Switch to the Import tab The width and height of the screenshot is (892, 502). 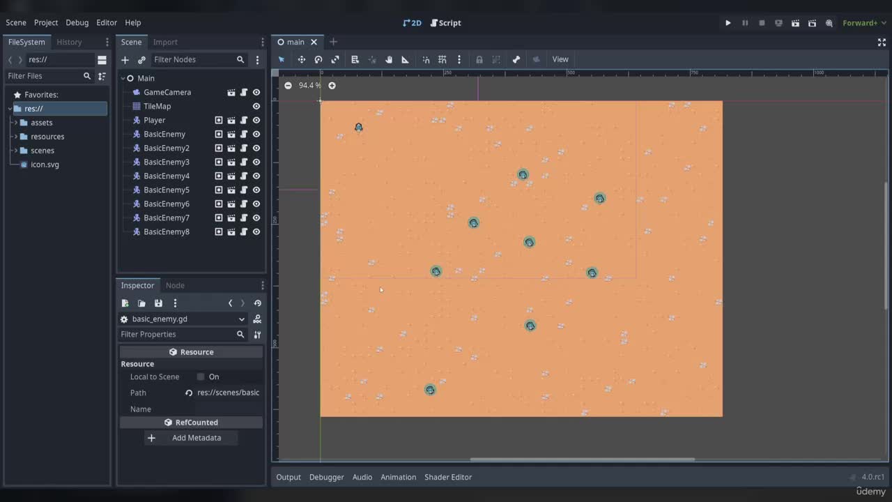[x=165, y=42]
